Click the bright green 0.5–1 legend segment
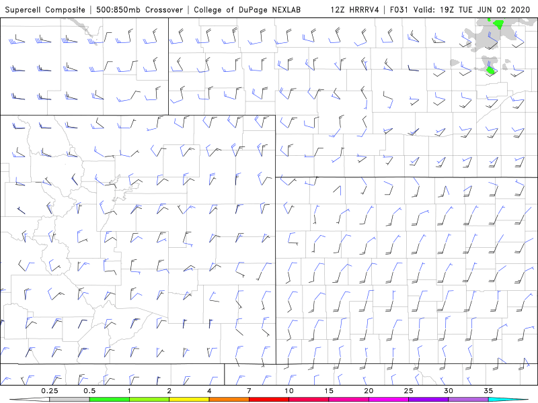Image resolution: width=538 pixels, height=403 pixels. pos(110,400)
